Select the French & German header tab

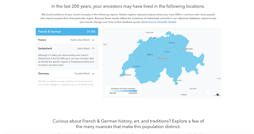point(67,31)
